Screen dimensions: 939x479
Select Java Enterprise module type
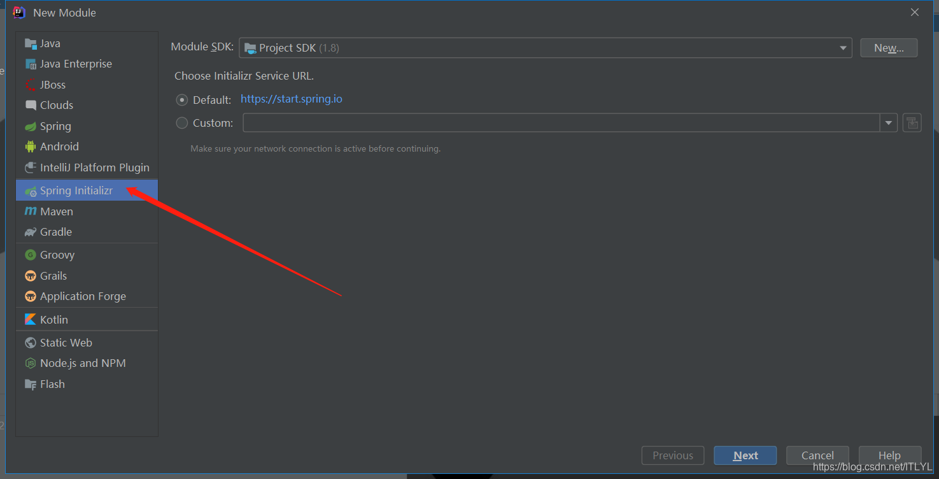click(x=87, y=64)
